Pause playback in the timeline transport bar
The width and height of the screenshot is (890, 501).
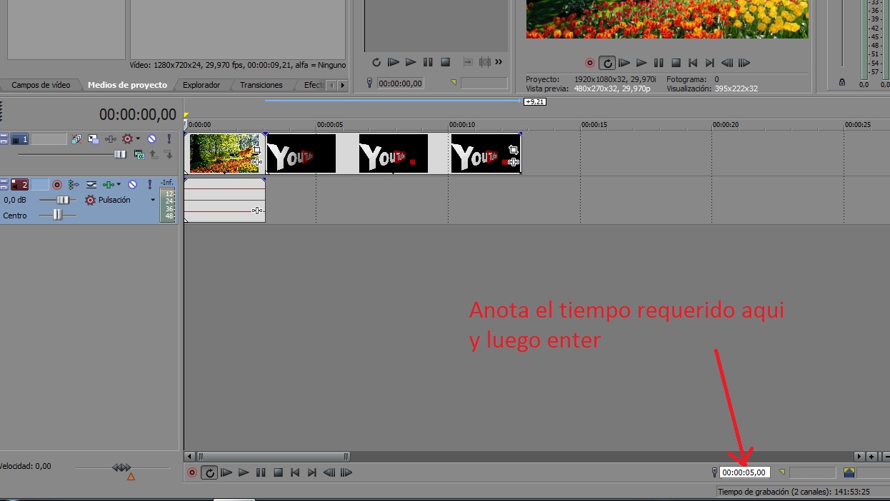click(261, 472)
